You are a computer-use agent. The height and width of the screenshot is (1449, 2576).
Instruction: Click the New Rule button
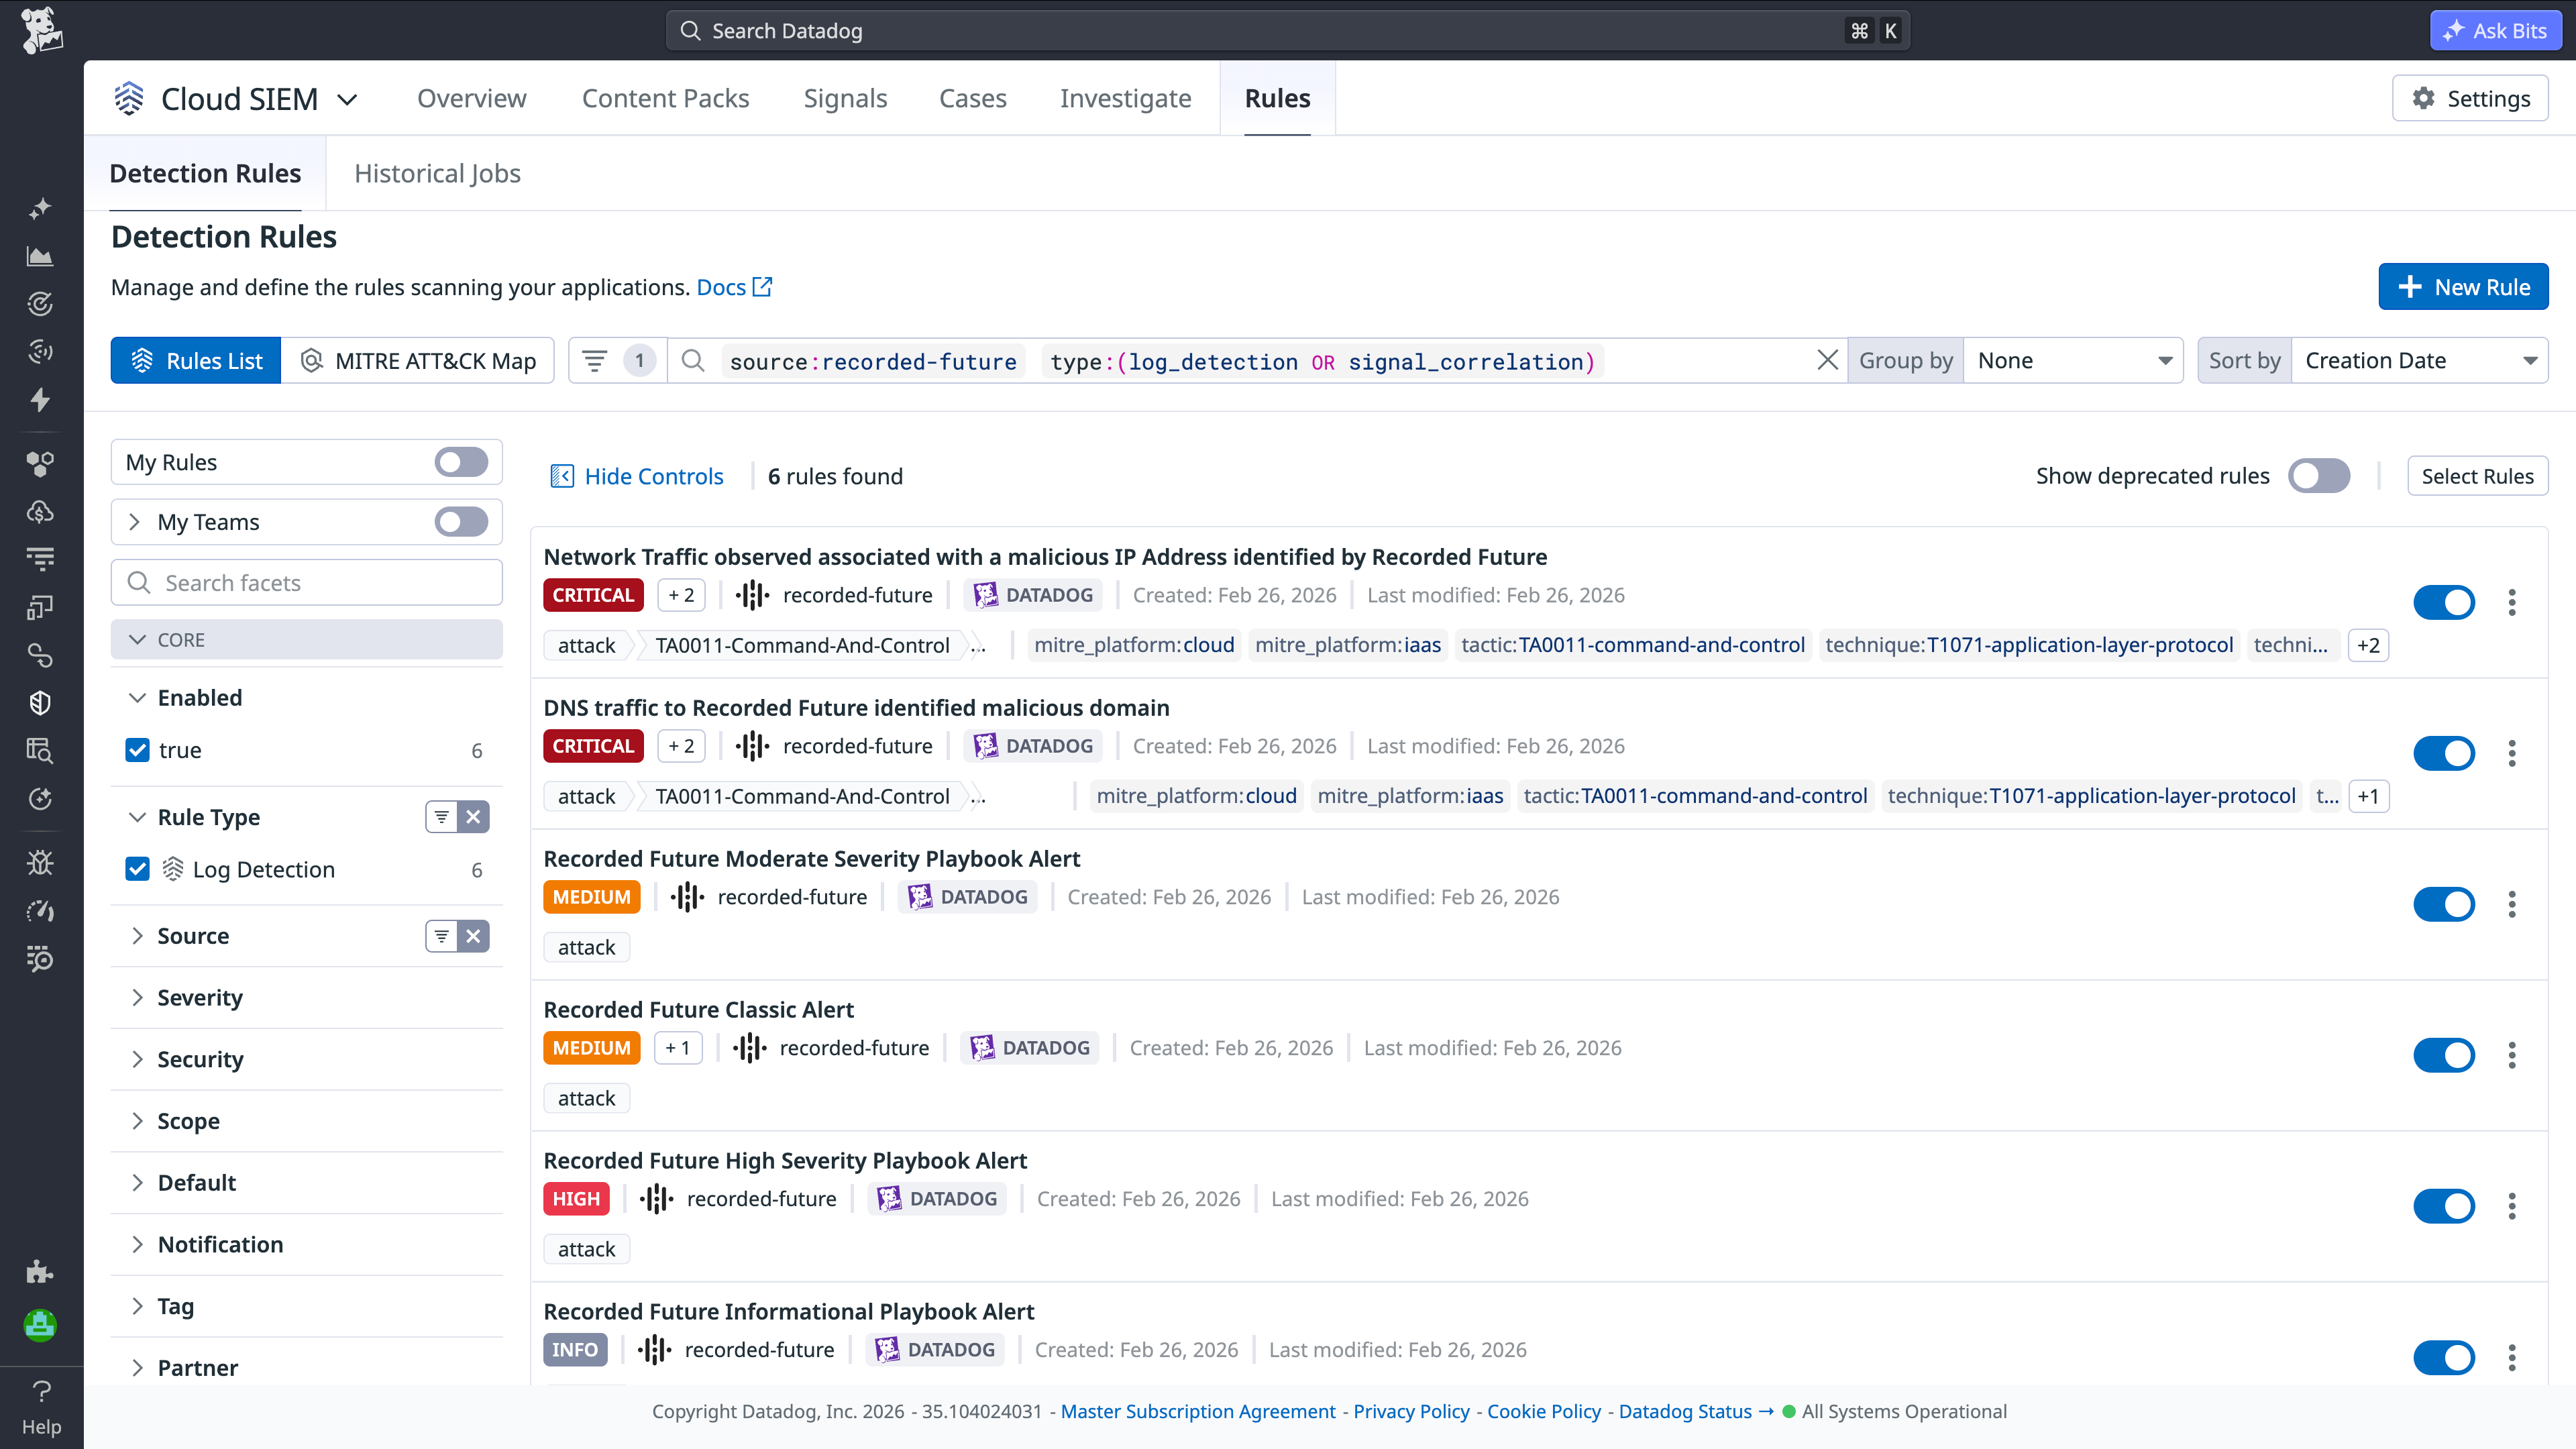(2463, 286)
